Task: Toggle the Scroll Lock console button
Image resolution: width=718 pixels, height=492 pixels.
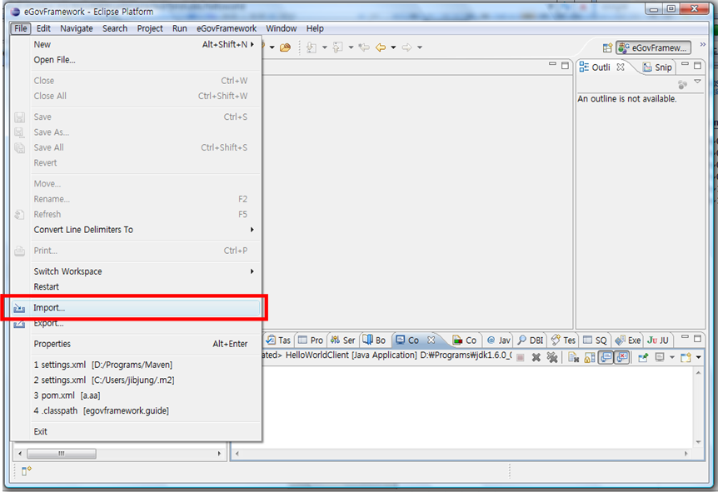Action: (589, 357)
